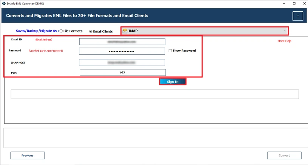This screenshot has width=308, height=165.
Task: Enable the Show Password checkbox
Action: pyautogui.click(x=170, y=51)
